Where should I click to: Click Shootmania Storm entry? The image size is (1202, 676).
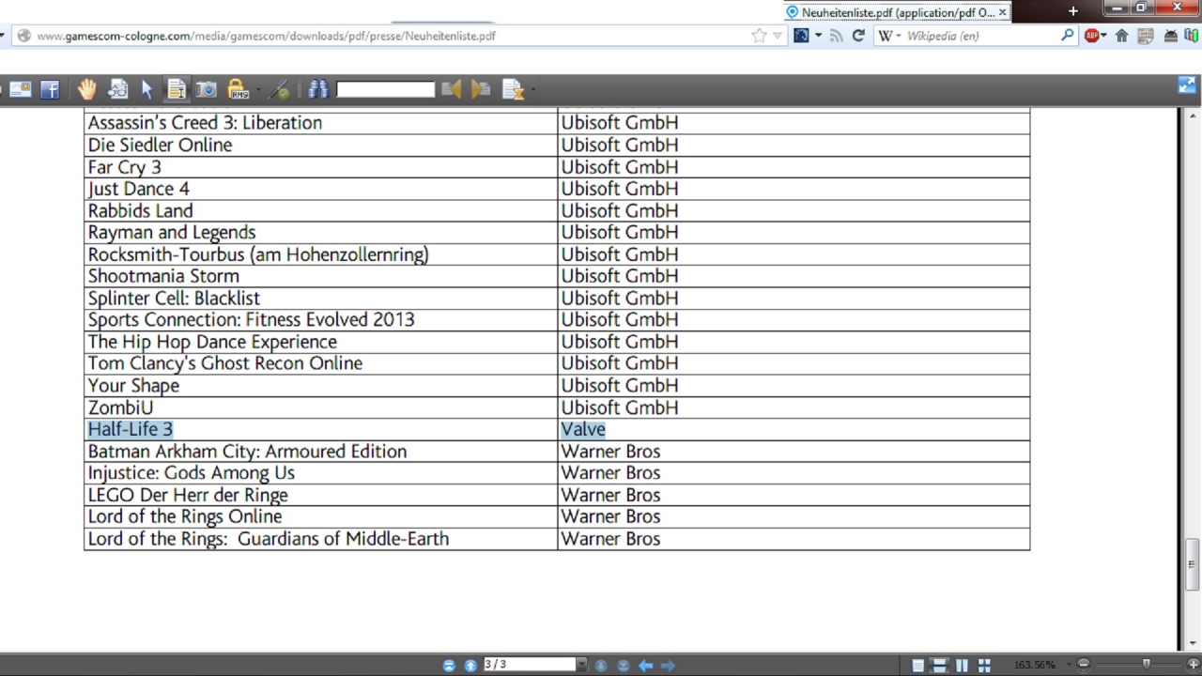point(163,276)
